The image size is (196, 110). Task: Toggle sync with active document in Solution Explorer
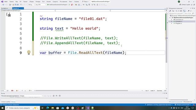point(184,11)
